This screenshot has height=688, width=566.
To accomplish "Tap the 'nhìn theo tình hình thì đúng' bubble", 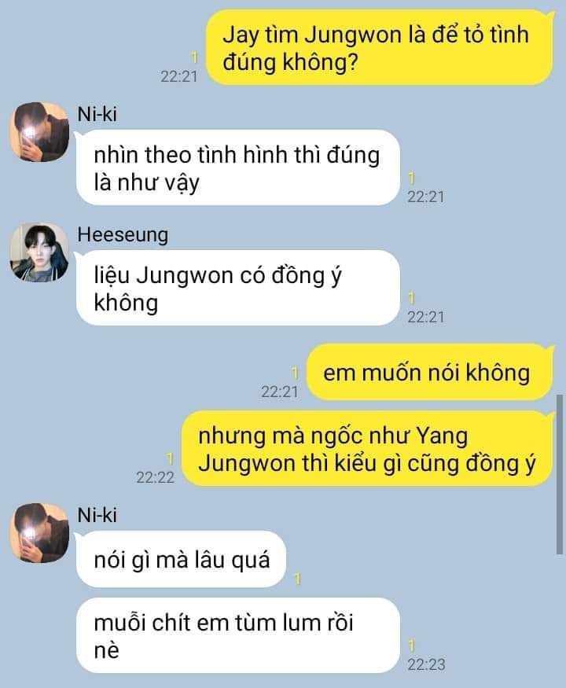I will coord(238,167).
